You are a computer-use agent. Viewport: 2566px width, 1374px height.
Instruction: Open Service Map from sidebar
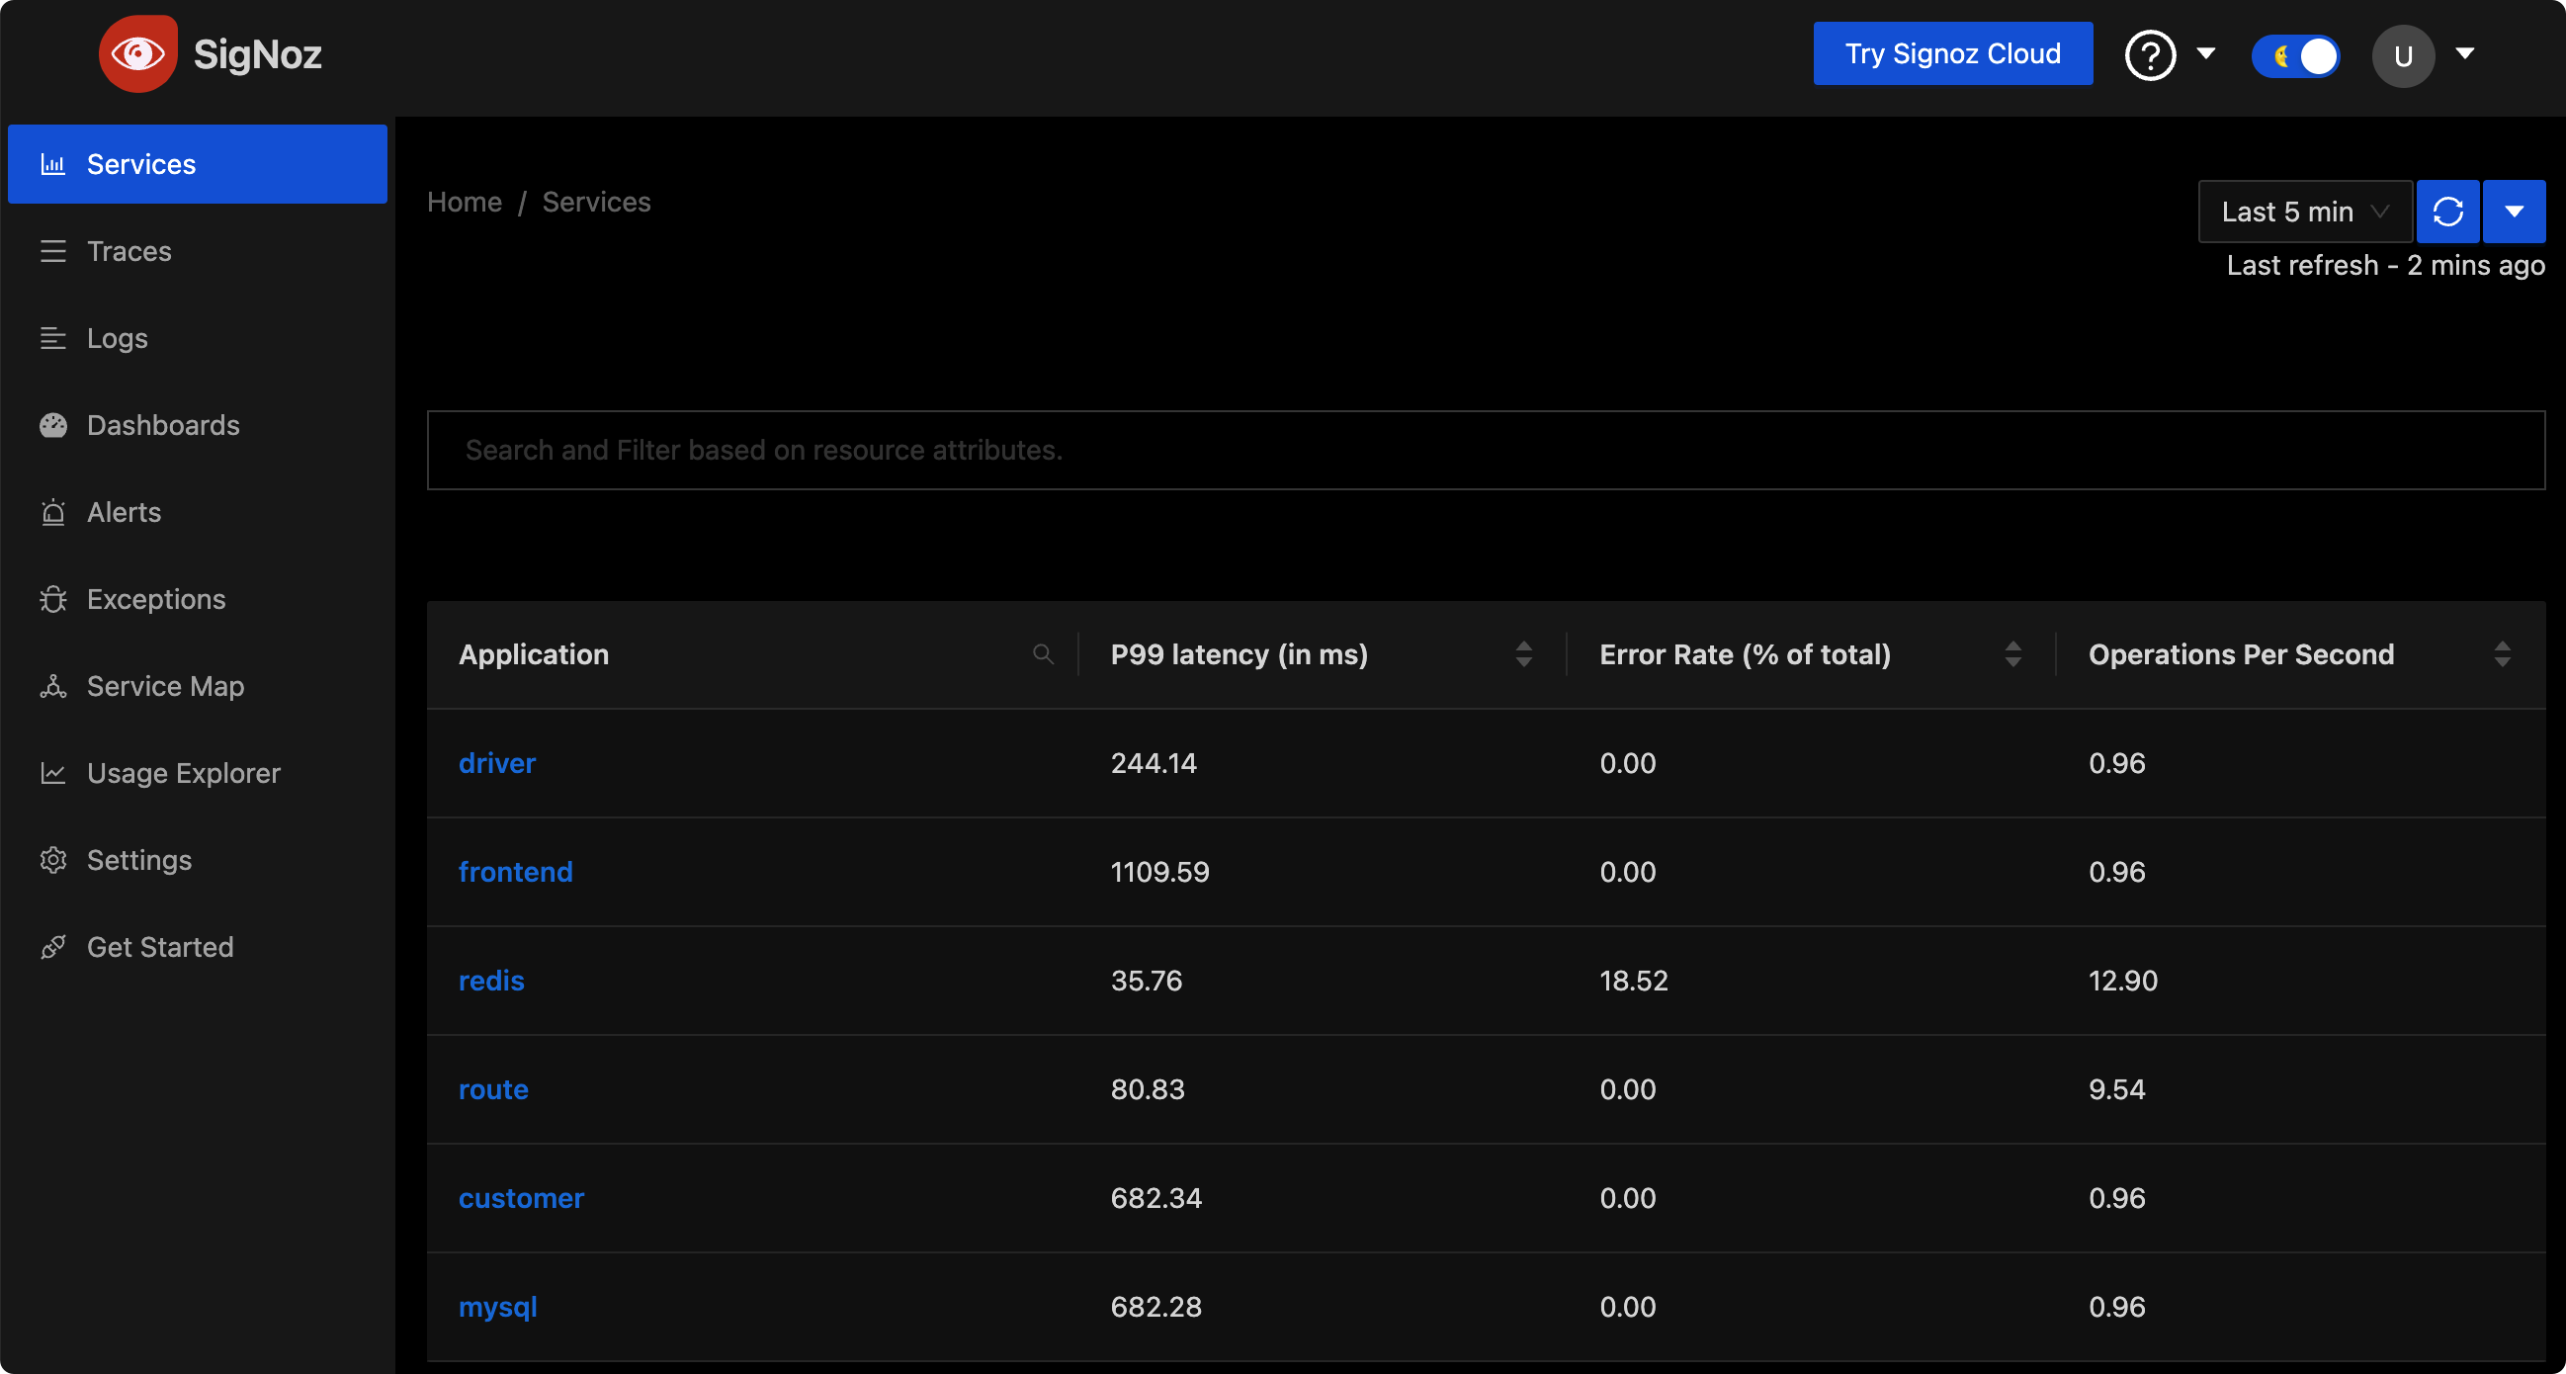[164, 686]
